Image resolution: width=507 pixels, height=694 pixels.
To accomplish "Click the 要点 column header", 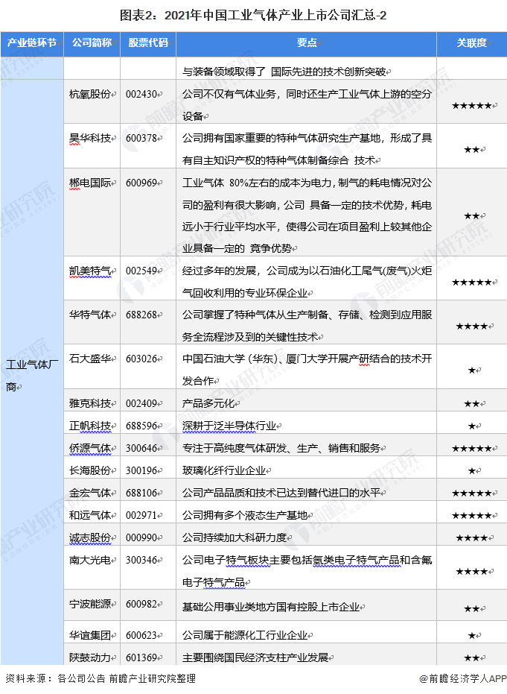I will pos(306,43).
